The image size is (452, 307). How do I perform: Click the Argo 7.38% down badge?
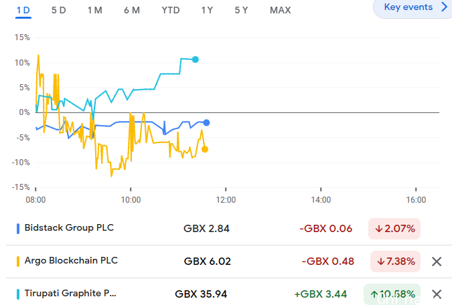[x=395, y=262]
